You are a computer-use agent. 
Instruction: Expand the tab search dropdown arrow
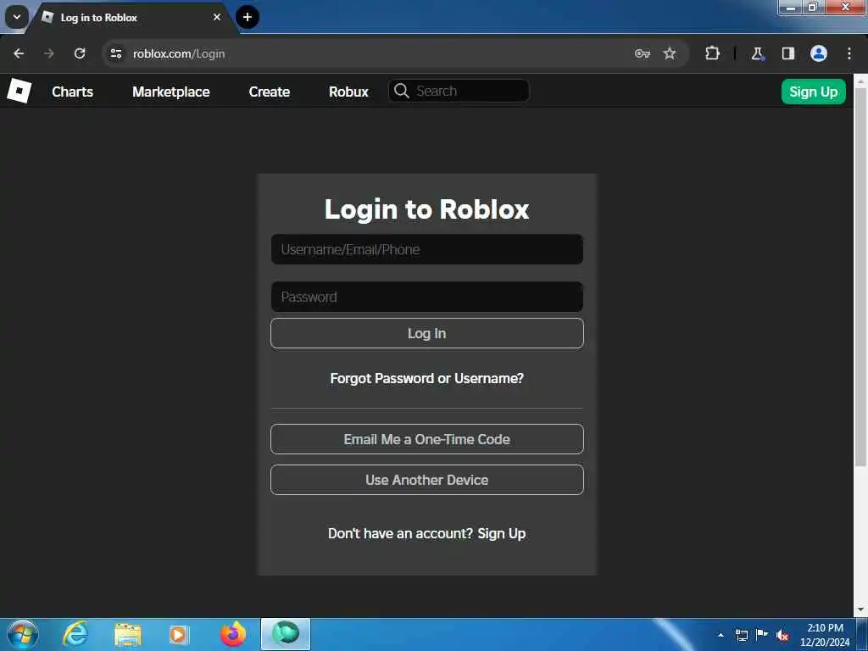point(17,17)
